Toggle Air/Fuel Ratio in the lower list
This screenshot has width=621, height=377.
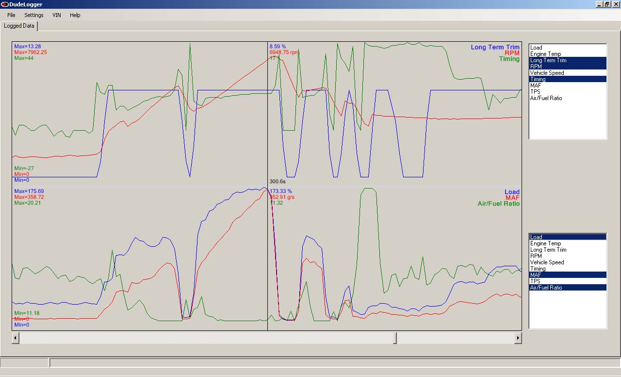click(546, 288)
